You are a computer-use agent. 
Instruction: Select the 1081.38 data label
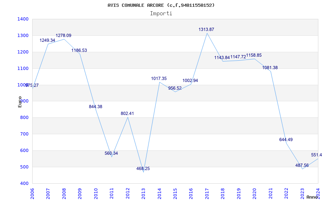pyautogui.click(x=270, y=68)
